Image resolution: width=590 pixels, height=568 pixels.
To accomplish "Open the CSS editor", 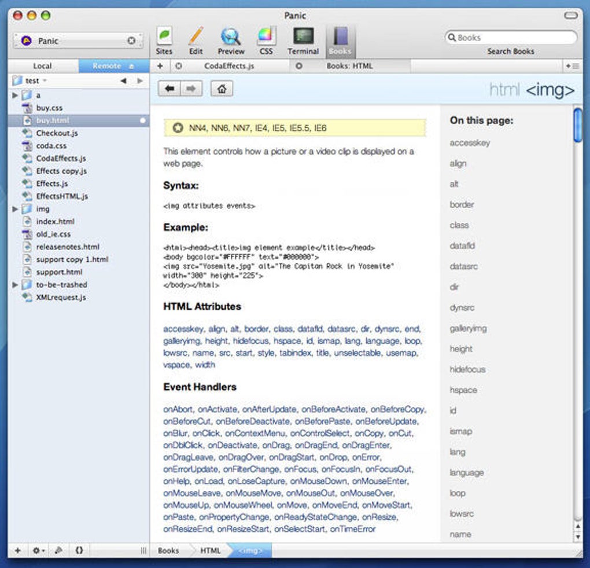I will click(x=265, y=41).
